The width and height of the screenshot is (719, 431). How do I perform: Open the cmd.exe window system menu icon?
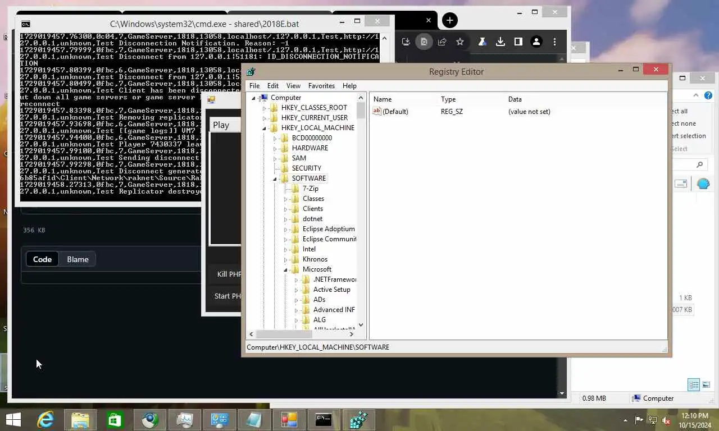[x=25, y=24]
